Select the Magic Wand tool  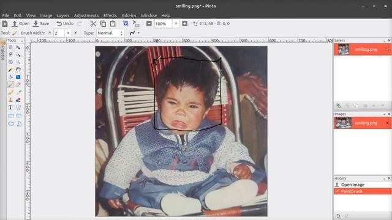(10, 70)
